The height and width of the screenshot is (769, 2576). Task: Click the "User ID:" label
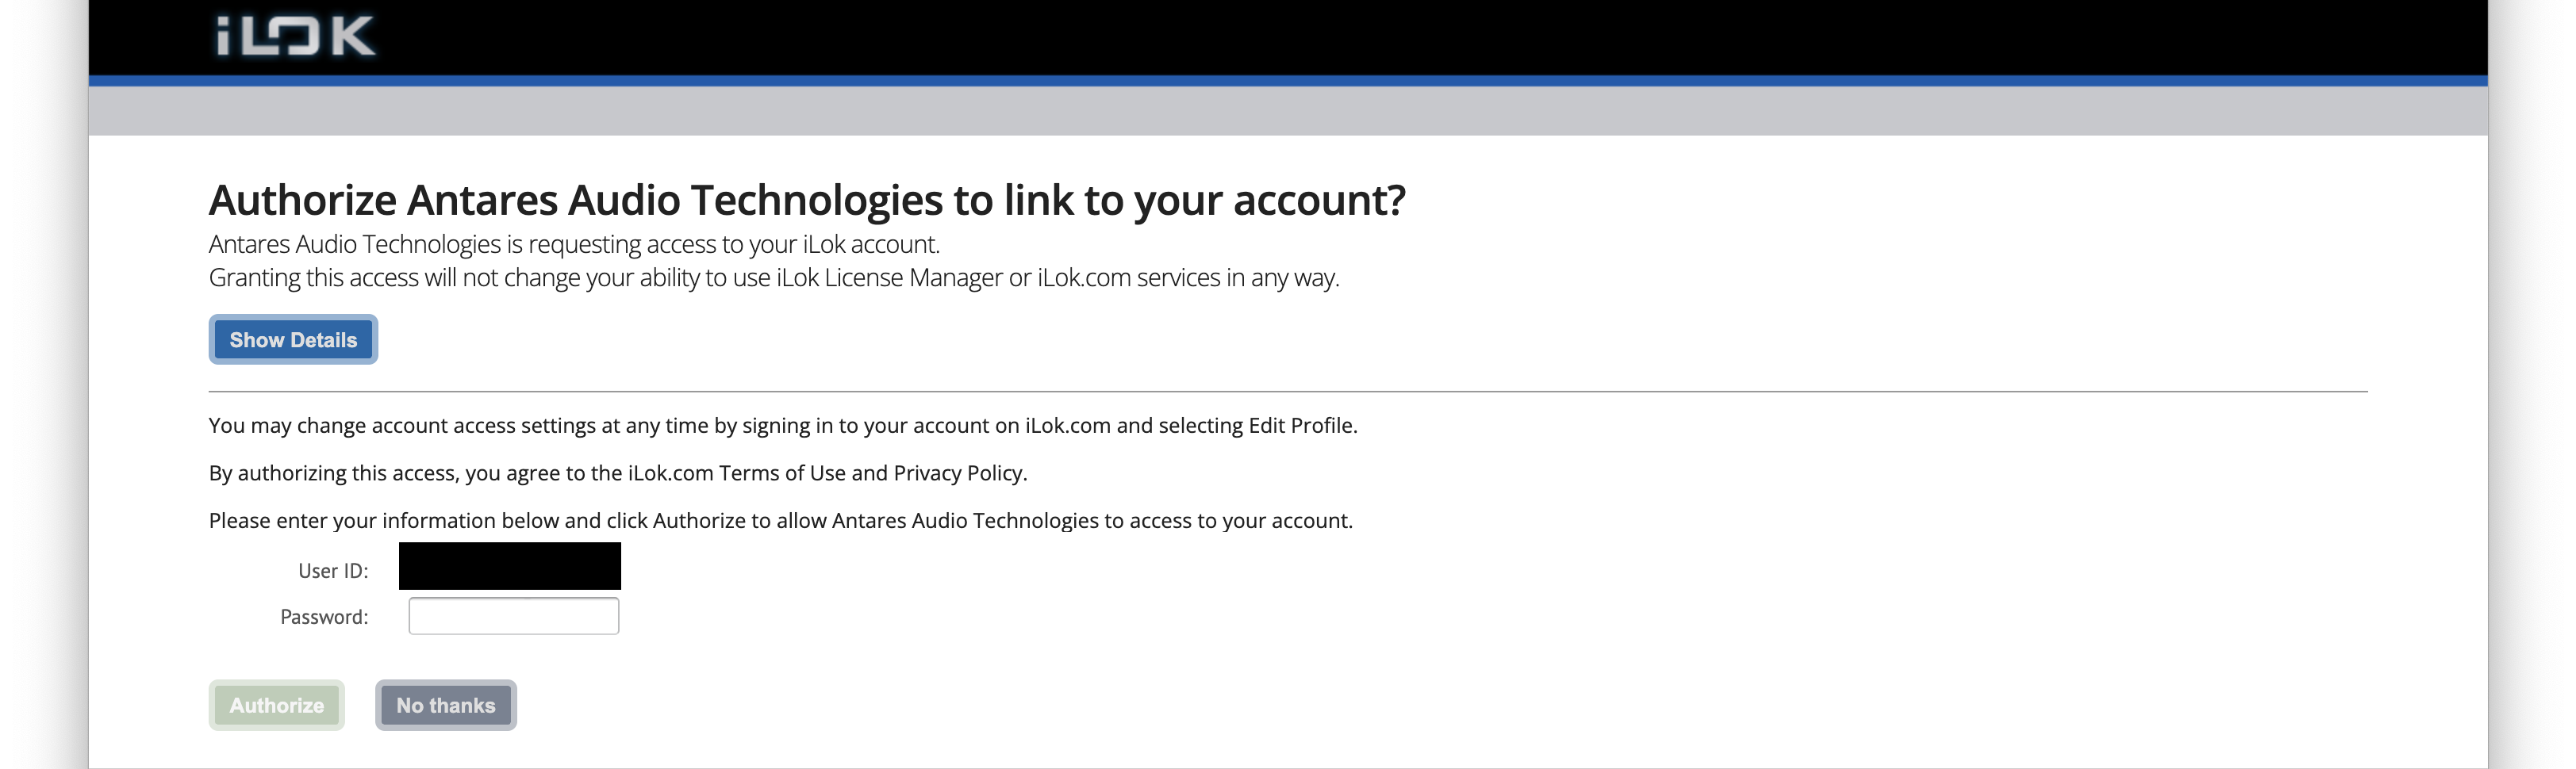tap(333, 572)
